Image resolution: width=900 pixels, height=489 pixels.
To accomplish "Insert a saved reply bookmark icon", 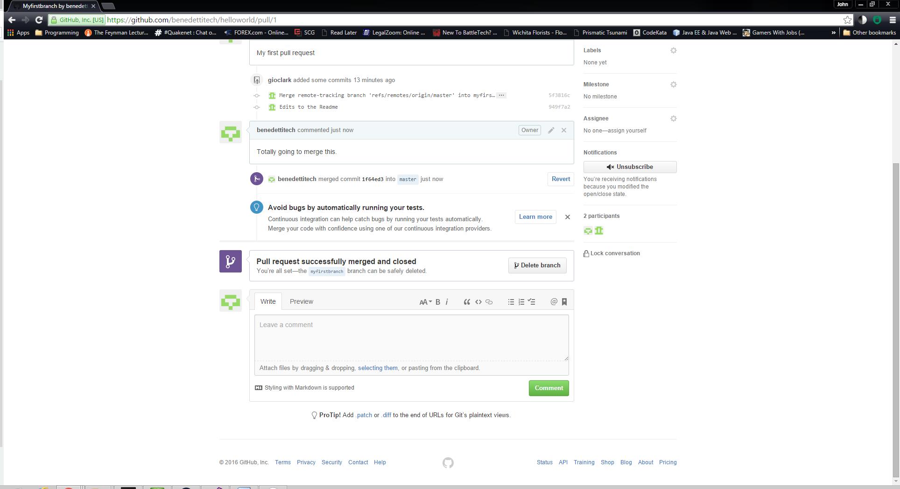I will tap(564, 302).
